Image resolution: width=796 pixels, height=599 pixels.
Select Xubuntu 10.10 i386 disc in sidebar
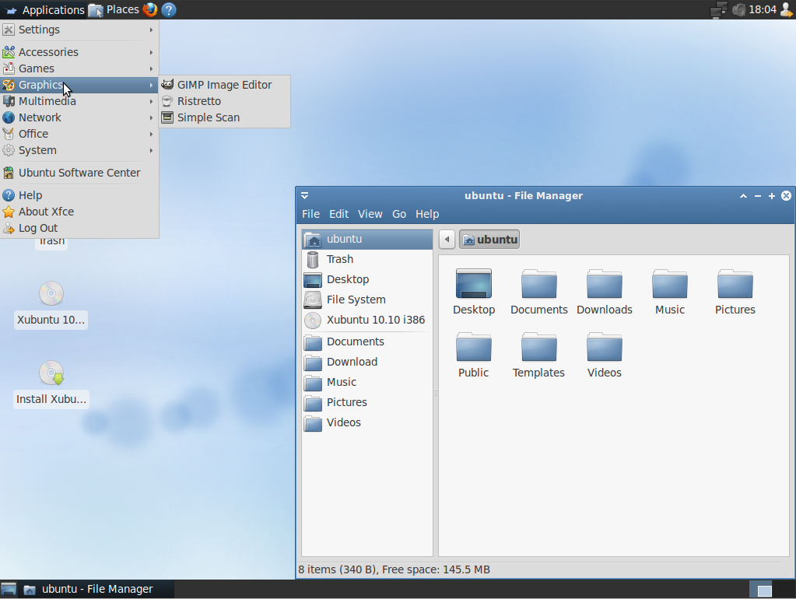point(367,321)
